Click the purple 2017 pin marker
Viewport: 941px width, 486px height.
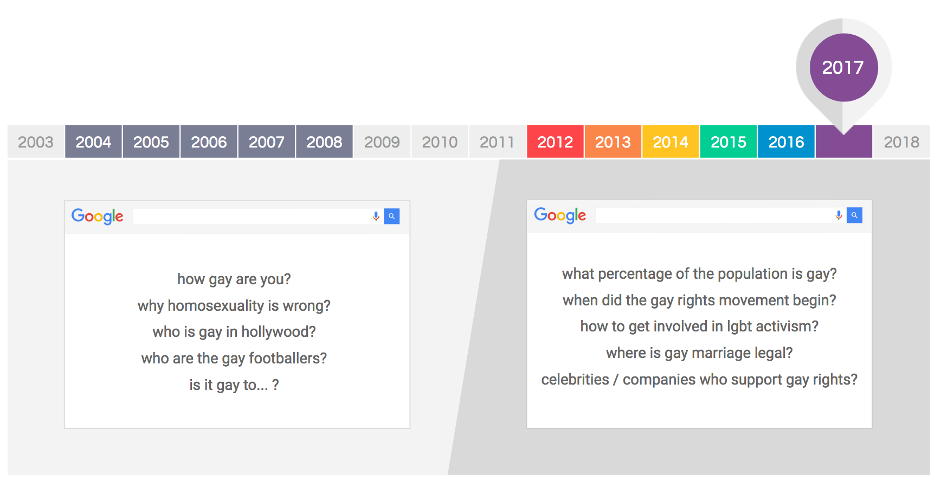click(843, 67)
